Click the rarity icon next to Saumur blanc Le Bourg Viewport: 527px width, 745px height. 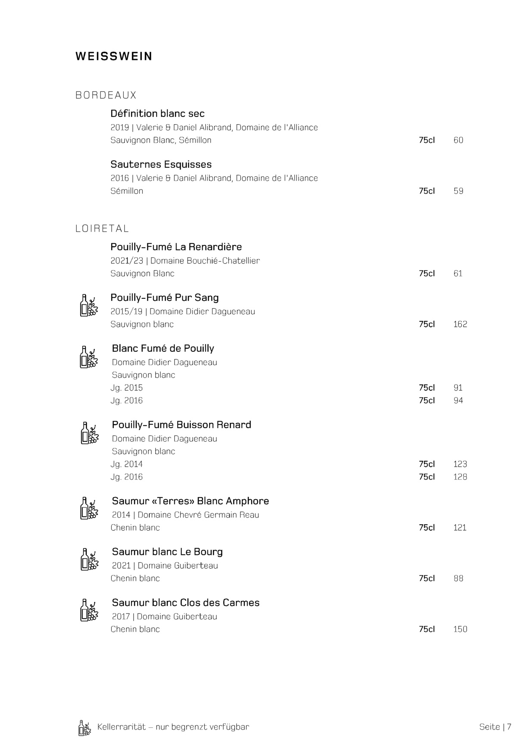coord(89,559)
